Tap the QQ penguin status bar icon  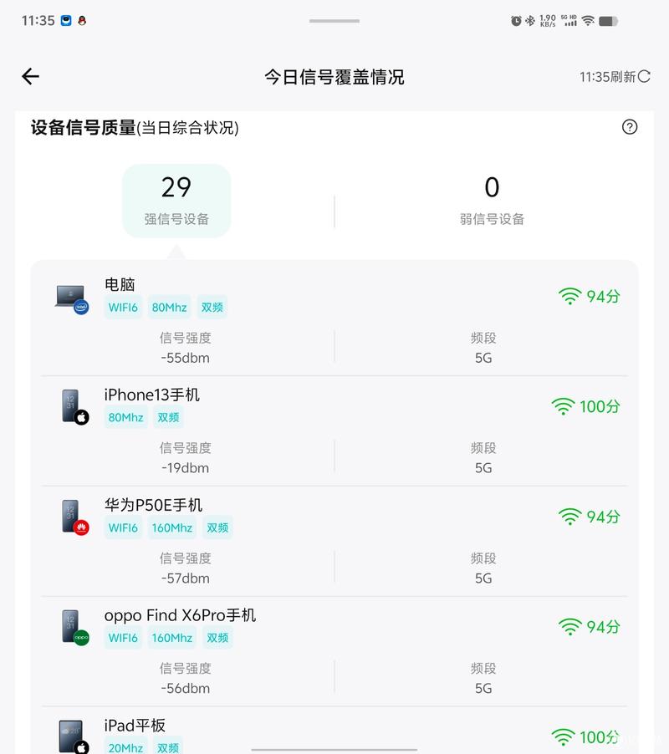[x=82, y=21]
